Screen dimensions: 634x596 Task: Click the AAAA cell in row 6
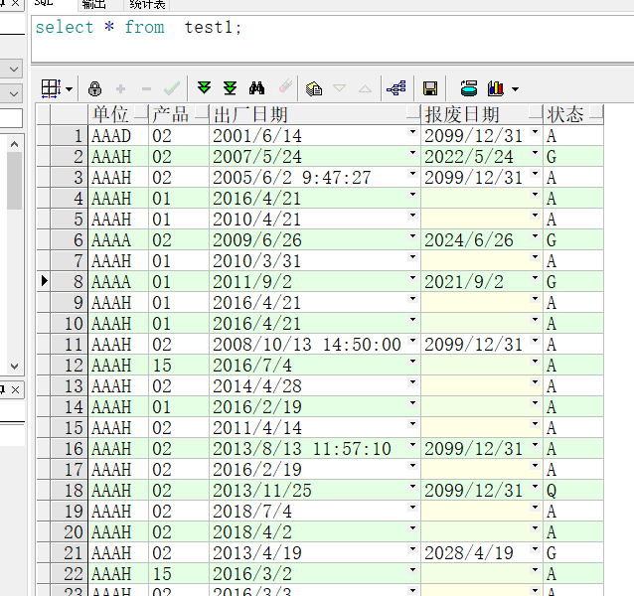(x=118, y=239)
